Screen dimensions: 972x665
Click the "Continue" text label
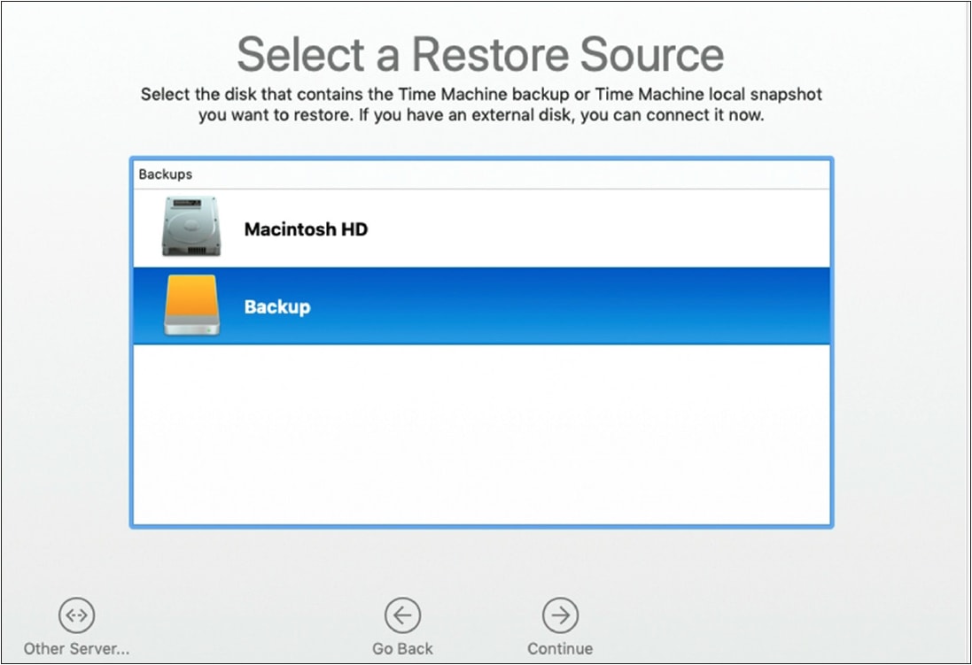pos(560,648)
